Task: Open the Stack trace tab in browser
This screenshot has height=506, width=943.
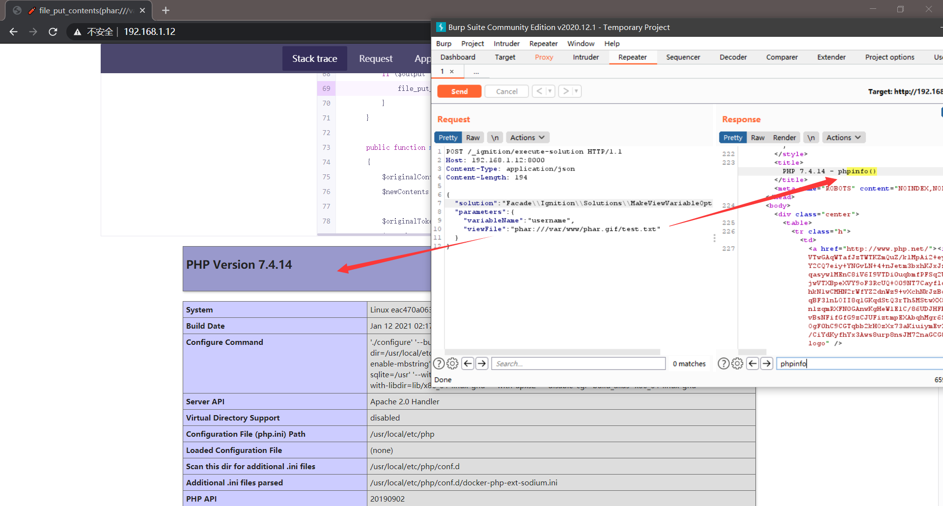Action: (x=314, y=58)
